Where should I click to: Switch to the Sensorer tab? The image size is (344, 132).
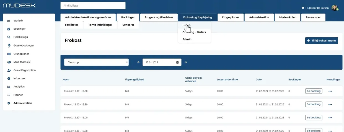click(128, 25)
